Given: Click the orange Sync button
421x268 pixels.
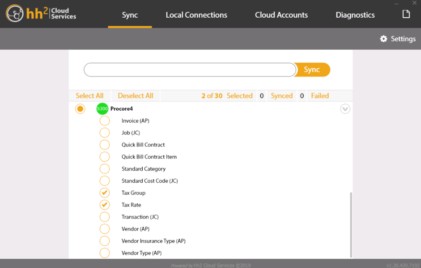Looking at the screenshot, I should pos(312,69).
